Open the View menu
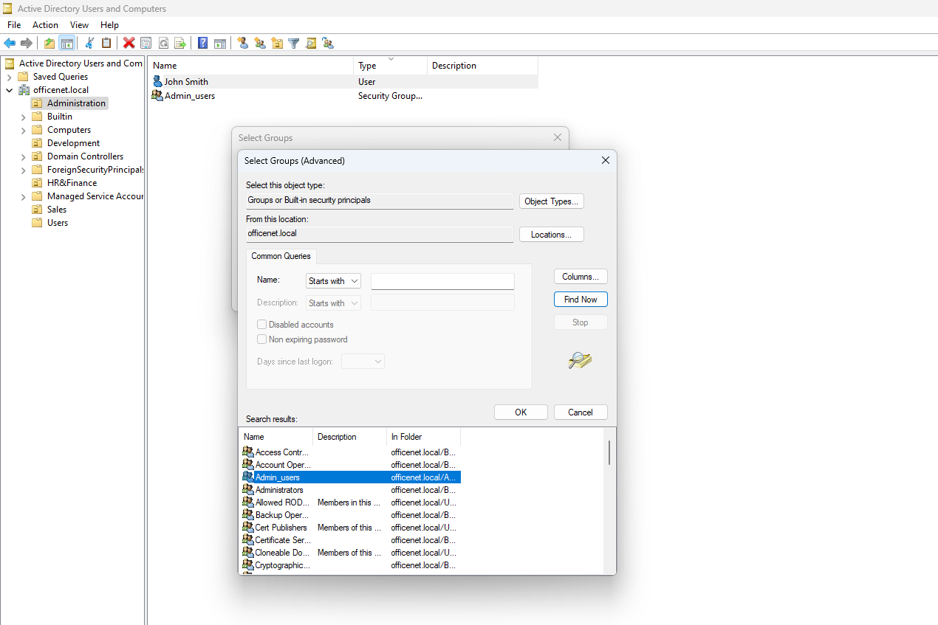 79,25
